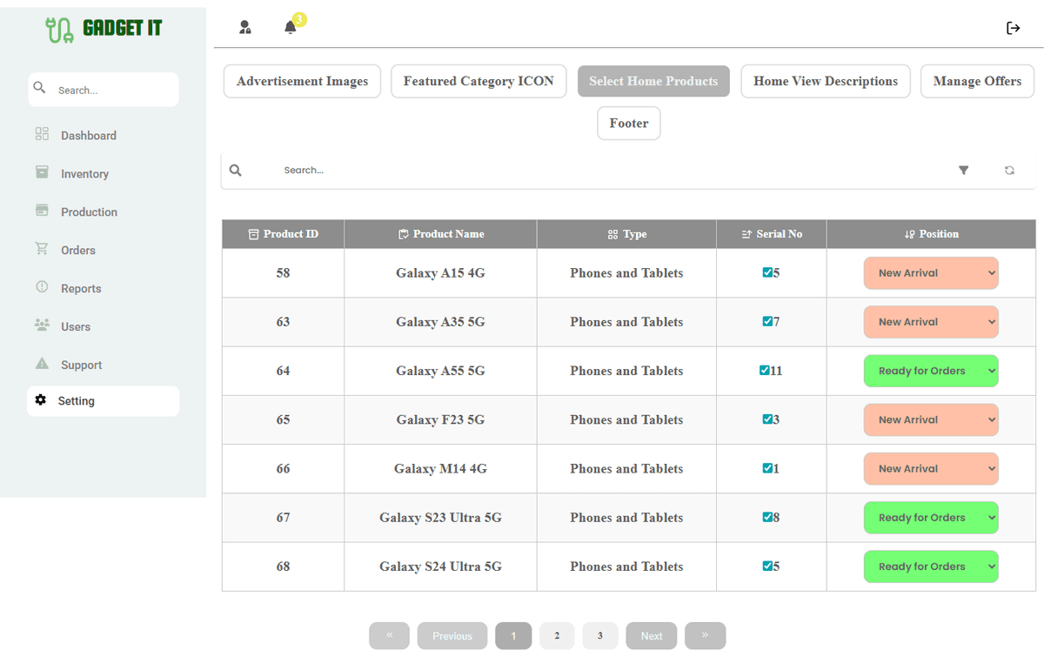The width and height of the screenshot is (1044, 657).
Task: Open the Gadget IT logo icon
Action: coord(58,28)
